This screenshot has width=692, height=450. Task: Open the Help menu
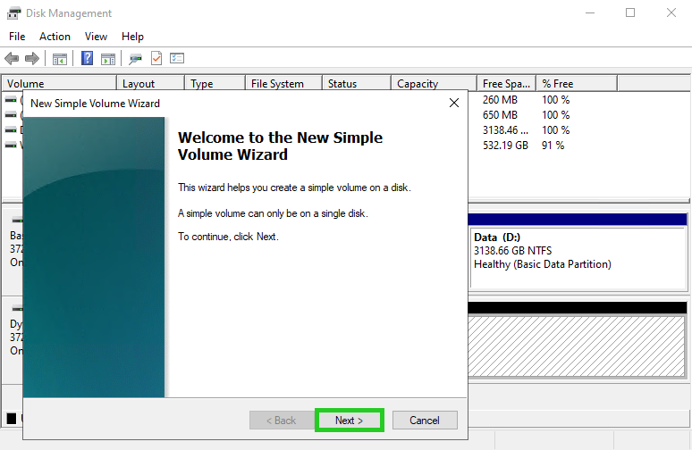pos(132,37)
